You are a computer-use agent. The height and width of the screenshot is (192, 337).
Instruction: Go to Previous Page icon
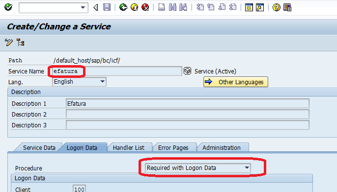point(211,7)
